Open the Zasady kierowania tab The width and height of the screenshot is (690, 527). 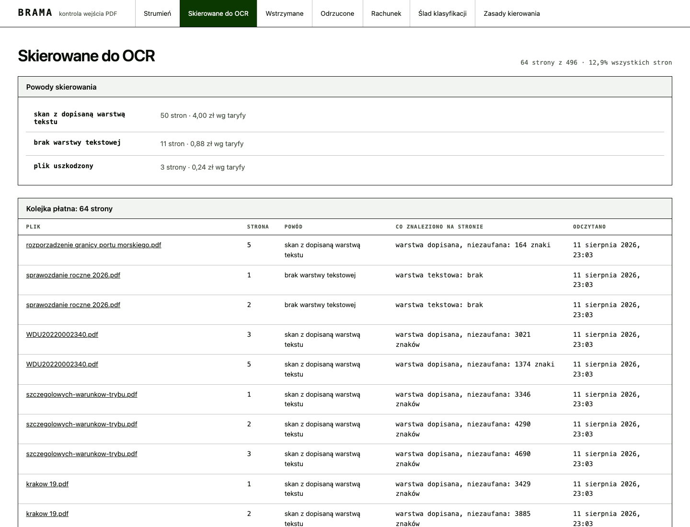click(x=512, y=13)
